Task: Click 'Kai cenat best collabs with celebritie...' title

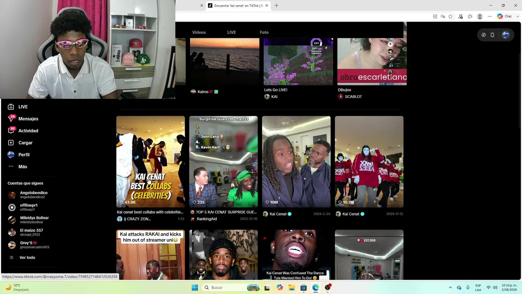Action: pos(150,212)
